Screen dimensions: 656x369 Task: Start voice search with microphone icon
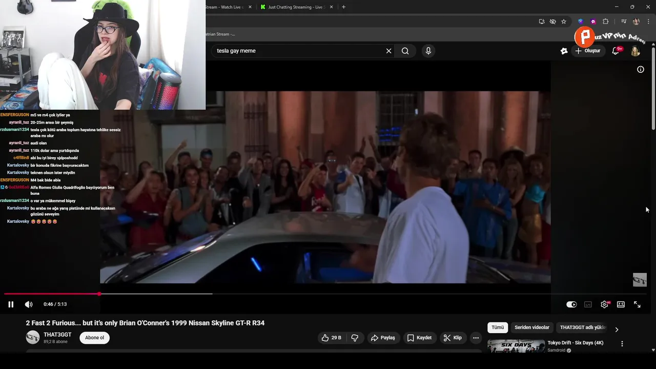428,51
